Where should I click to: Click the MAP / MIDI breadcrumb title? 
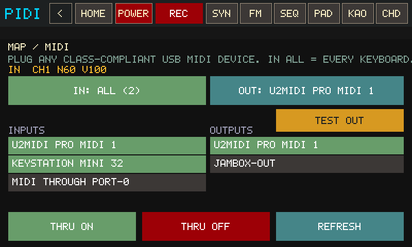coord(38,47)
